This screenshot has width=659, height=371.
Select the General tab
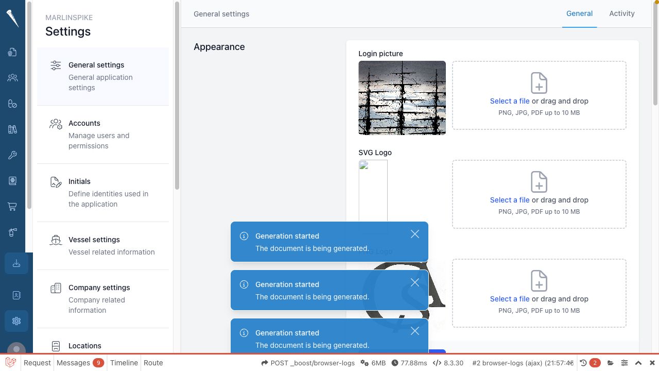tap(579, 13)
